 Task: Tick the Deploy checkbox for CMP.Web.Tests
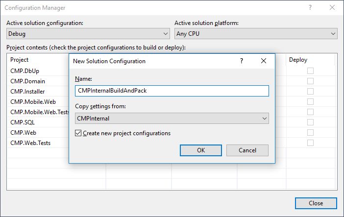310,143
